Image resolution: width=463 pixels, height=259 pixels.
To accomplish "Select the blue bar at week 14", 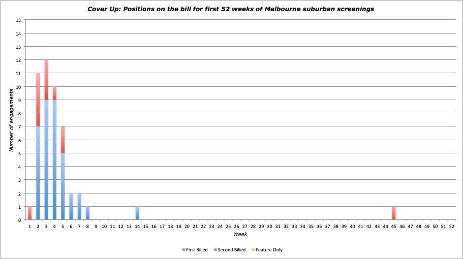I will 137,213.
